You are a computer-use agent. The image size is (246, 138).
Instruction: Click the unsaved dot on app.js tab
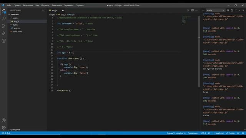(63, 10)
